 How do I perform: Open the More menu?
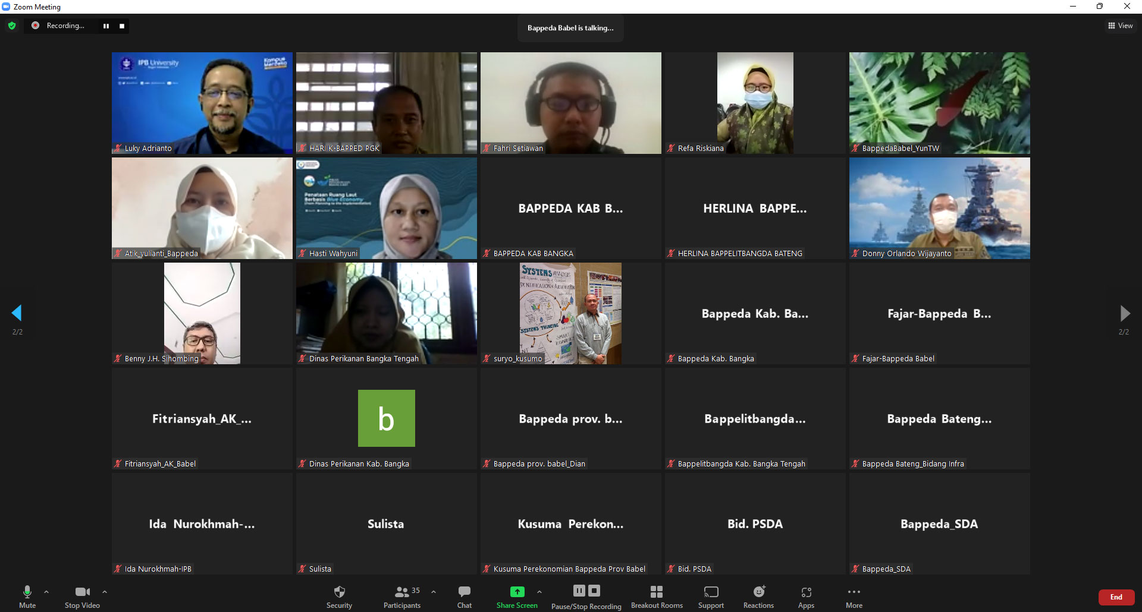click(854, 596)
